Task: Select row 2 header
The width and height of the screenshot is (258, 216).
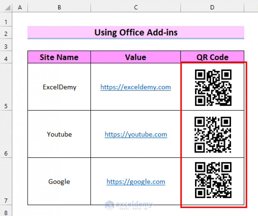Action: pyautogui.click(x=6, y=33)
